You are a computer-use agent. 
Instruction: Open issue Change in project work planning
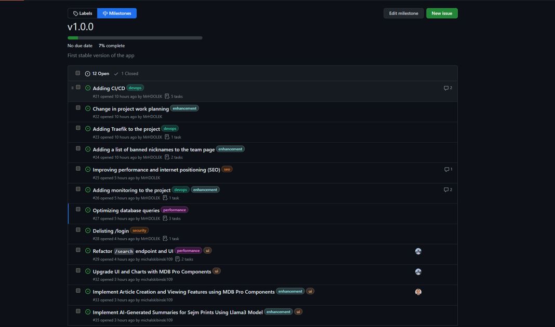pyautogui.click(x=130, y=109)
